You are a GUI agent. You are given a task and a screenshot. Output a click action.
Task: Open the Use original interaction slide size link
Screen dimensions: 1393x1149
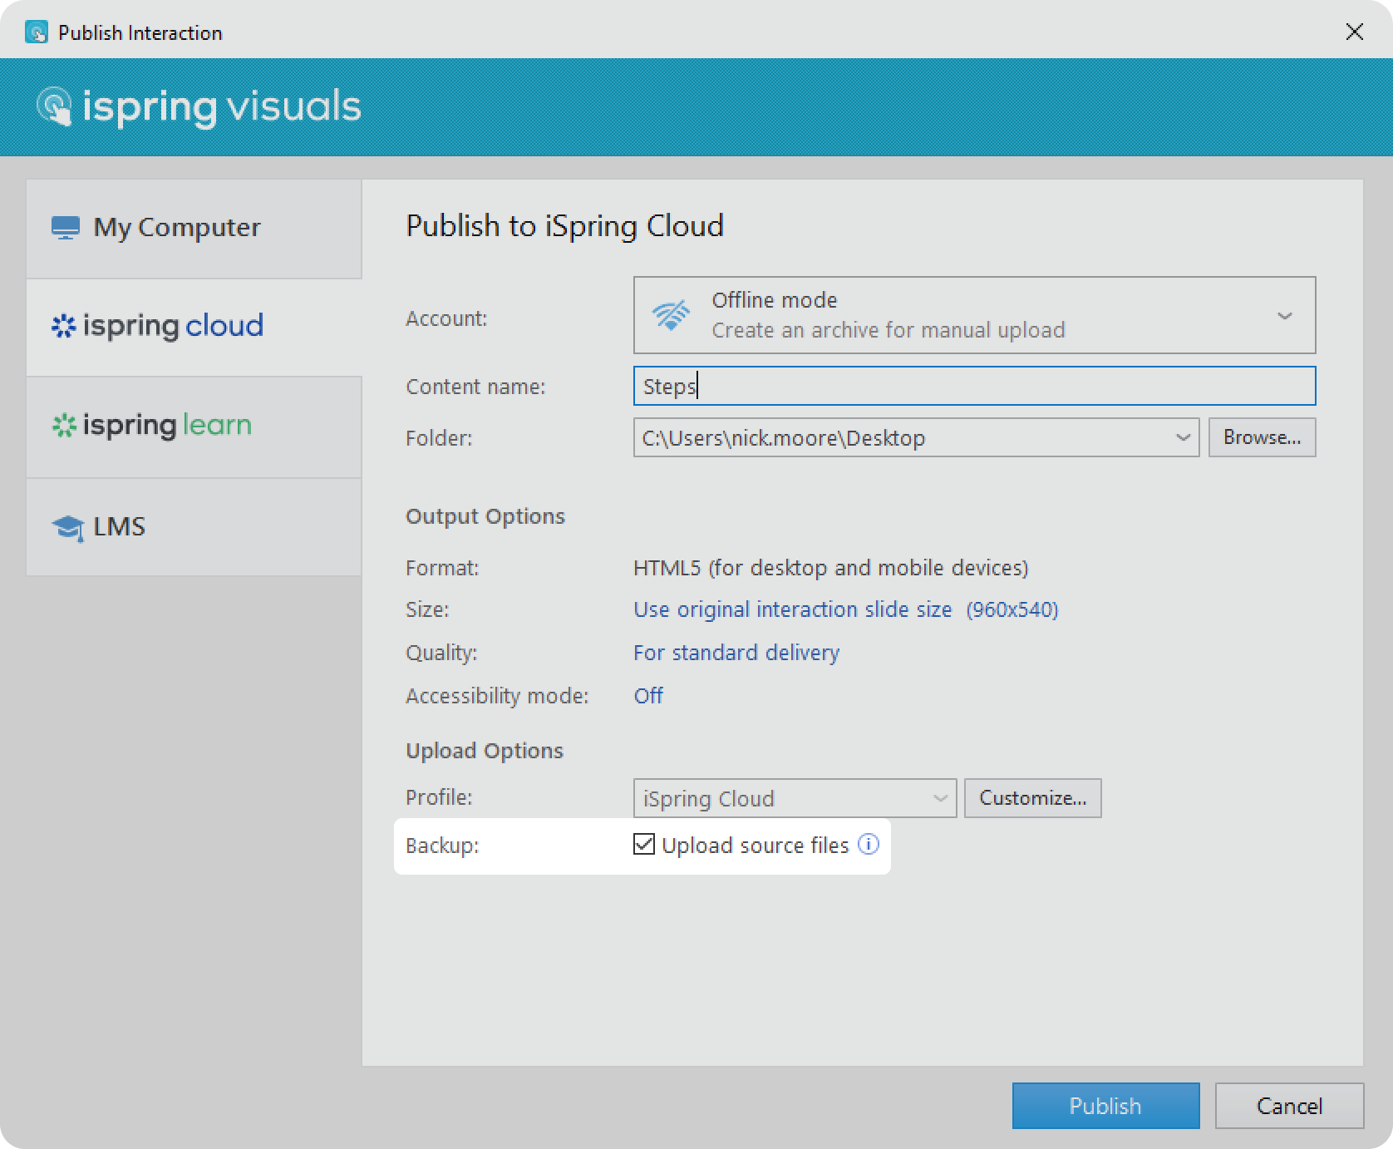[x=792, y=609]
